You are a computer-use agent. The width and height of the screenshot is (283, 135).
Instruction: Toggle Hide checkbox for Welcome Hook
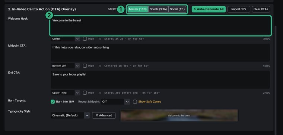(85, 39)
